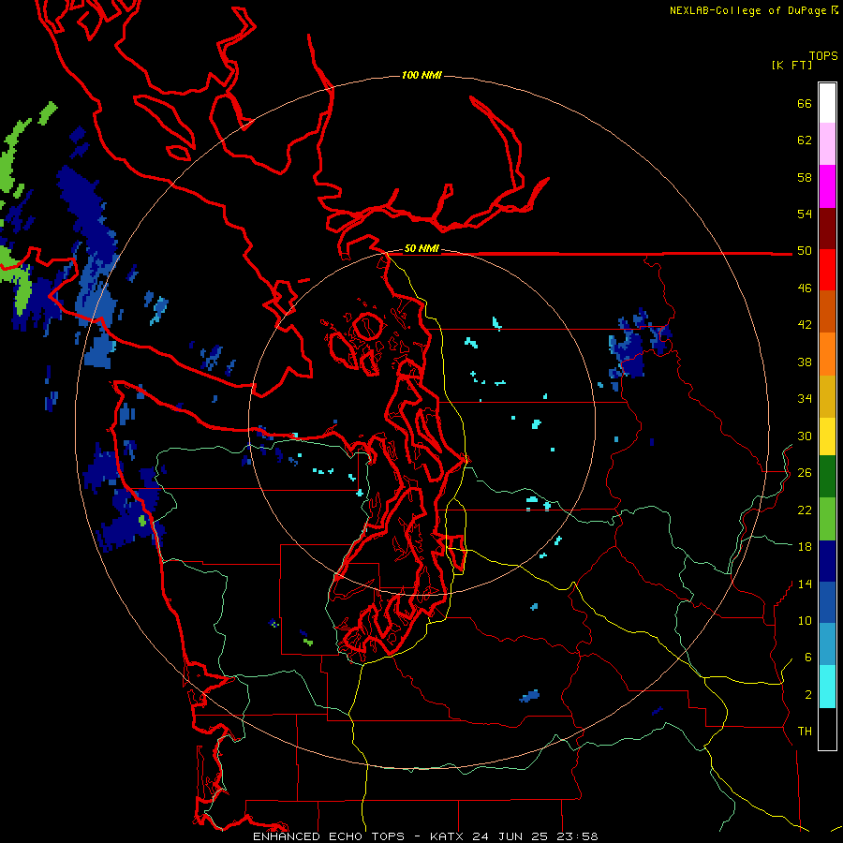Screen dimensions: 843x843
Task: Click the 62 legend value
Action: (x=805, y=140)
